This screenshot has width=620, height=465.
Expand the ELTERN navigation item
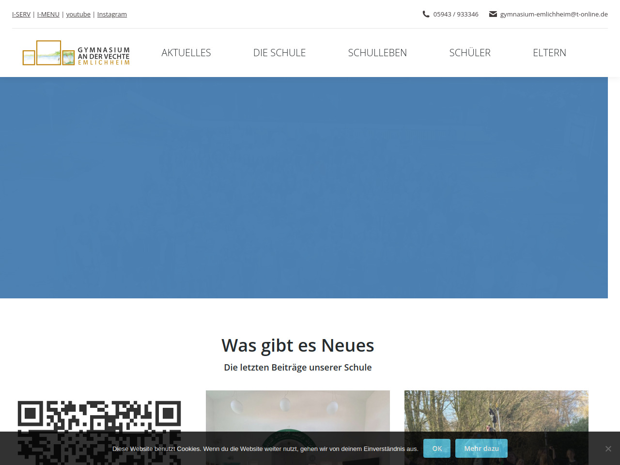[549, 53]
